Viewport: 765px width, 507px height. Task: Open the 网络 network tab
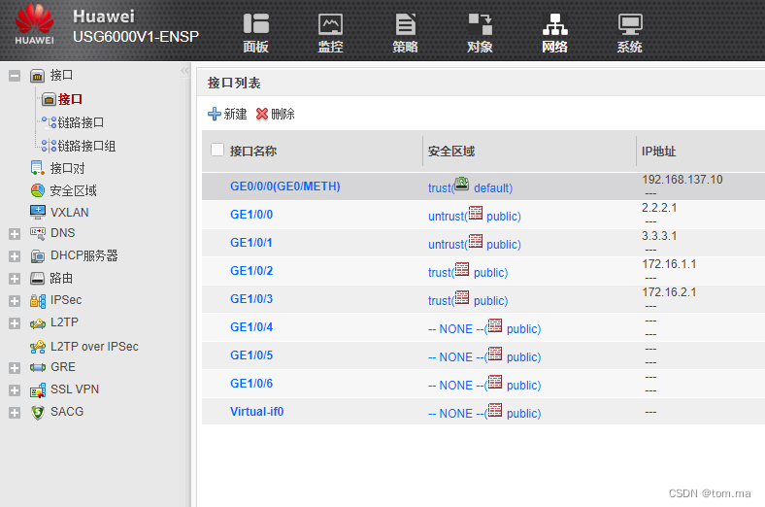[x=554, y=33]
